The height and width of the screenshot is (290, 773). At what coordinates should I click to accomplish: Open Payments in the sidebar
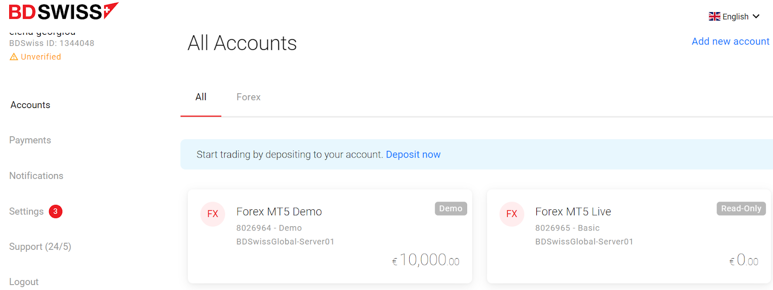click(30, 140)
